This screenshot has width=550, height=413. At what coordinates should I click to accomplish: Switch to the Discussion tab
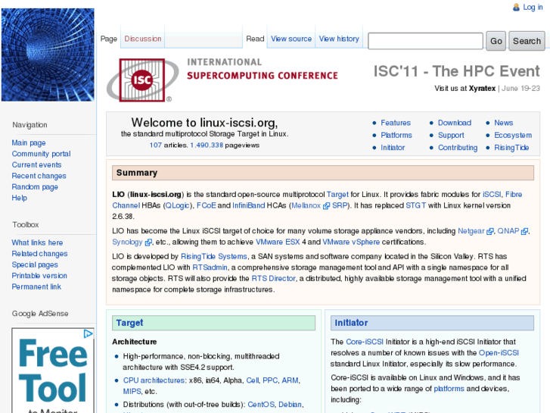click(143, 39)
